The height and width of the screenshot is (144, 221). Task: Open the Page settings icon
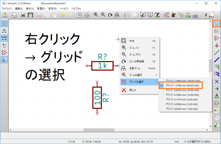tap(14, 15)
